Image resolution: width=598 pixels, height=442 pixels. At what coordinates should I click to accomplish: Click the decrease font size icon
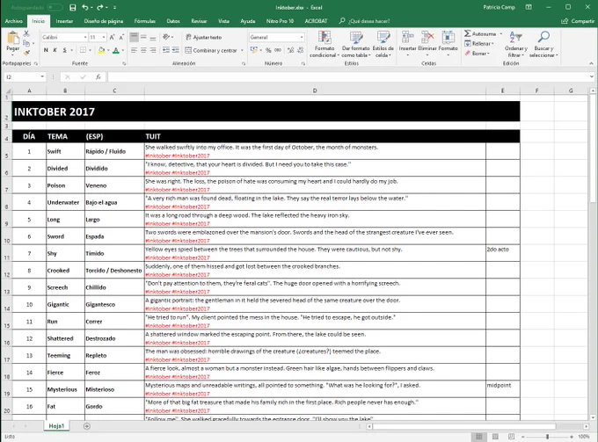click(121, 37)
